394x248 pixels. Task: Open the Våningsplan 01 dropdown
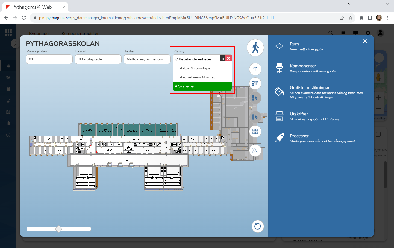pos(49,59)
